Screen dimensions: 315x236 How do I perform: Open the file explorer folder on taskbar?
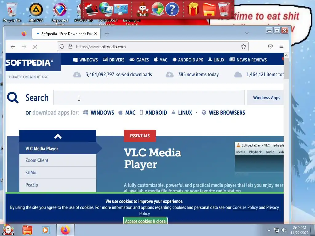(27, 230)
